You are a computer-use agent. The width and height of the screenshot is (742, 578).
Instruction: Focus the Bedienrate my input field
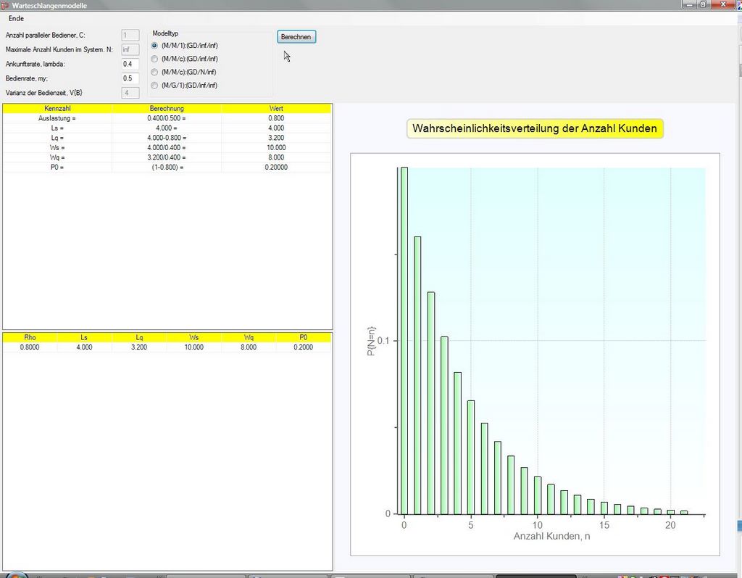click(x=130, y=78)
